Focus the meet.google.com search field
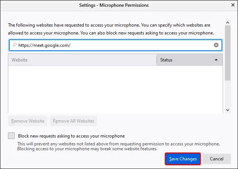Screen dimensions: 238x169 coord(115,45)
